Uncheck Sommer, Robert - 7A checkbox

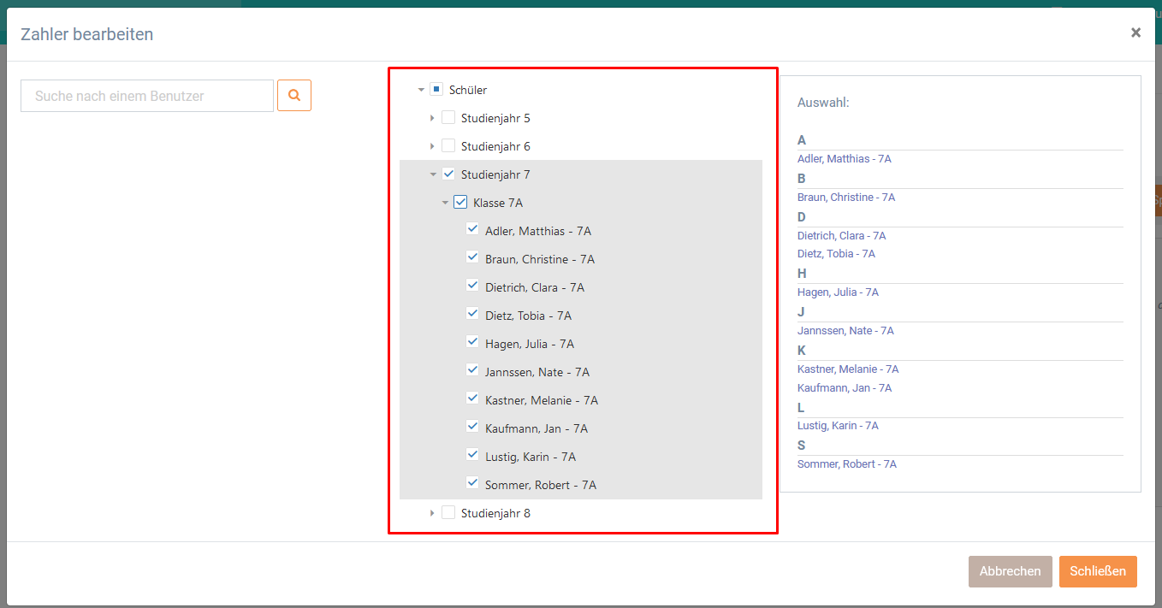[x=472, y=484]
